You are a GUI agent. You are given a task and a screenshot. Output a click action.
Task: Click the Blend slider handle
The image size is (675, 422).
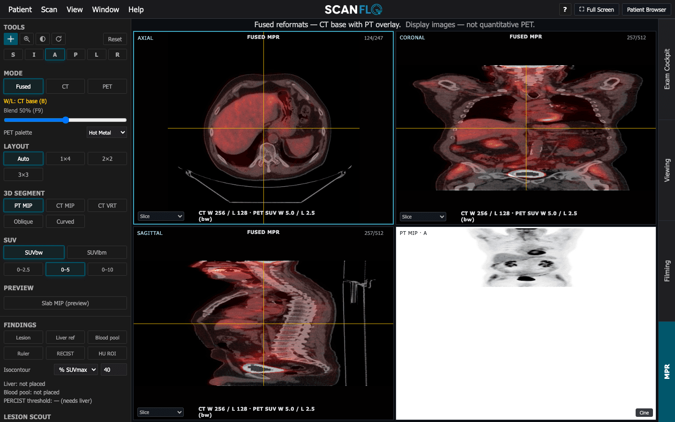[x=66, y=120]
